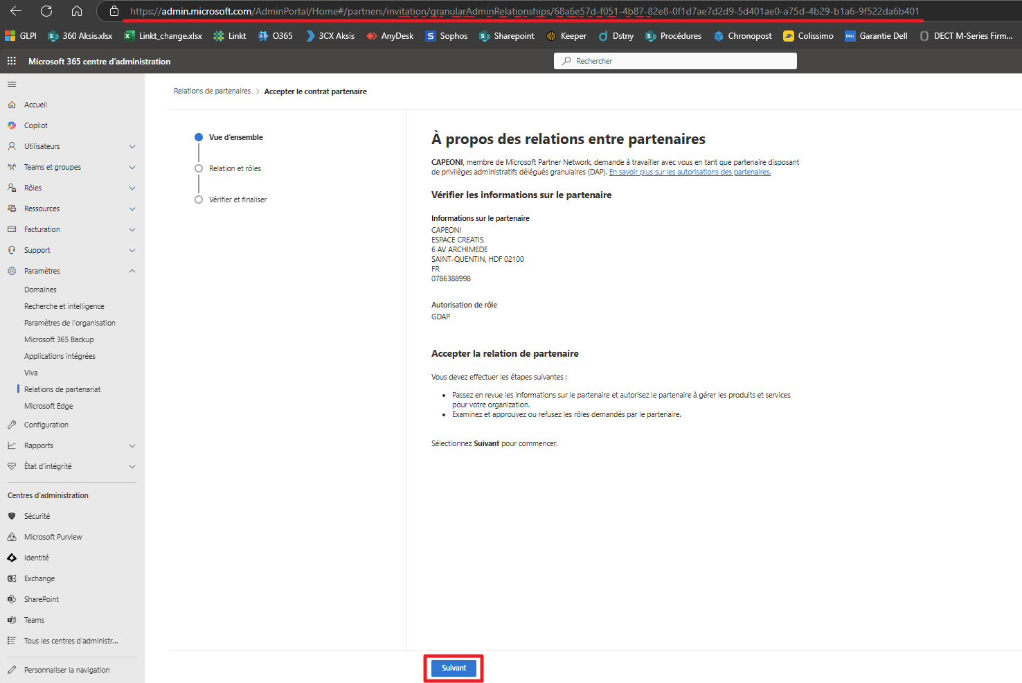Expand the Support chevron
Screen dimensions: 1022x683
(x=132, y=250)
